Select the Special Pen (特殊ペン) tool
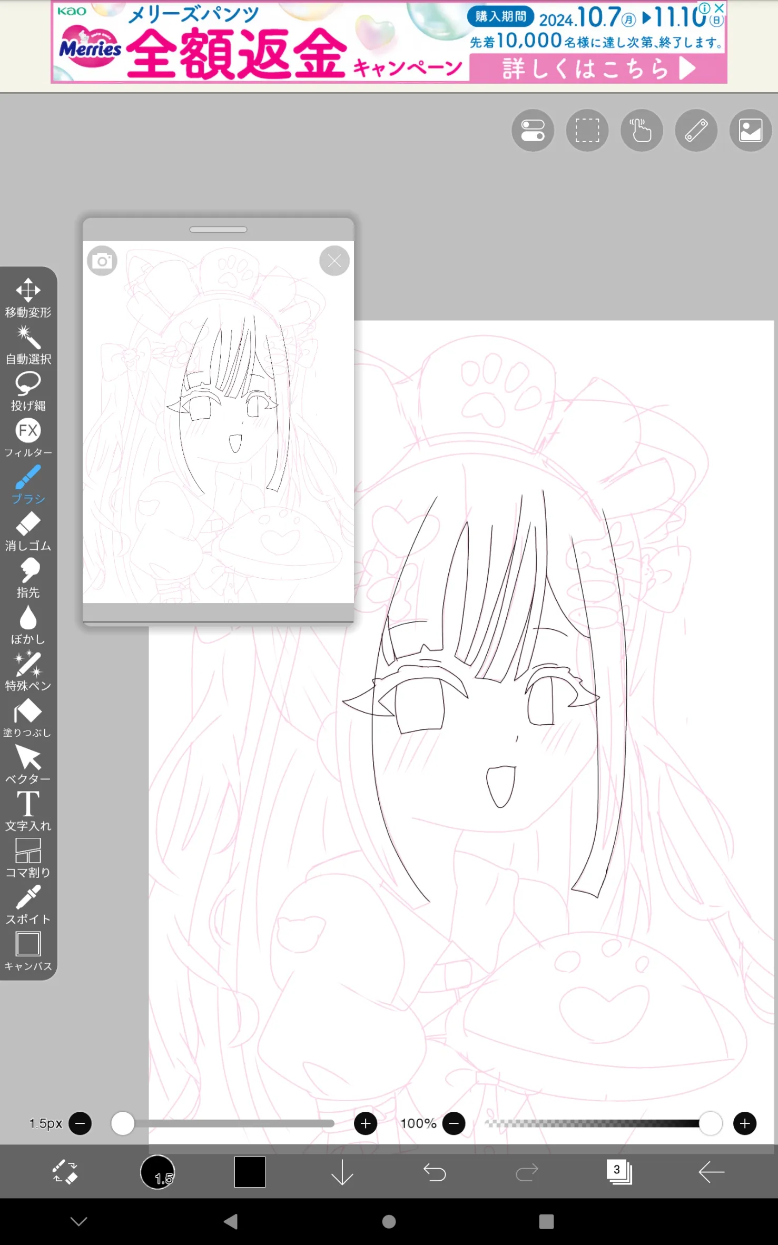 coord(28,671)
